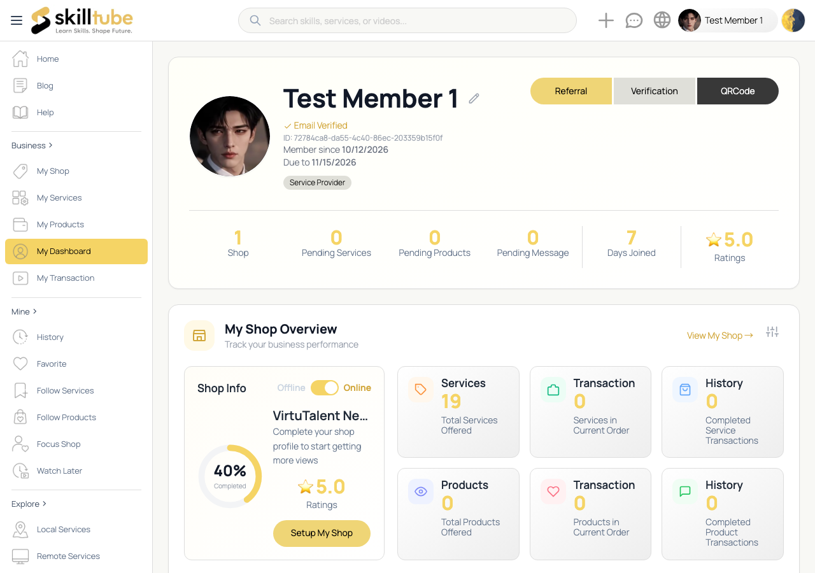This screenshot has width=815, height=573.
Task: Open the Products total offered card
Action: [x=458, y=514]
